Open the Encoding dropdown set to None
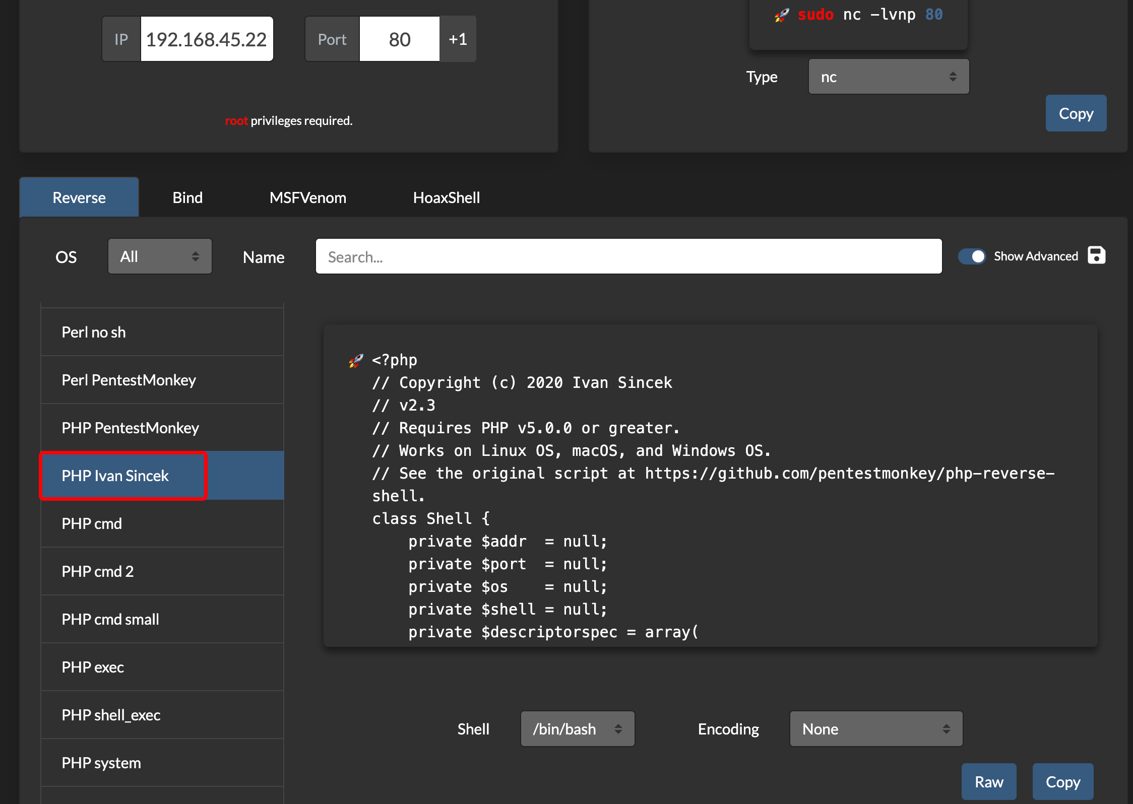Image resolution: width=1133 pixels, height=804 pixels. coord(876,729)
